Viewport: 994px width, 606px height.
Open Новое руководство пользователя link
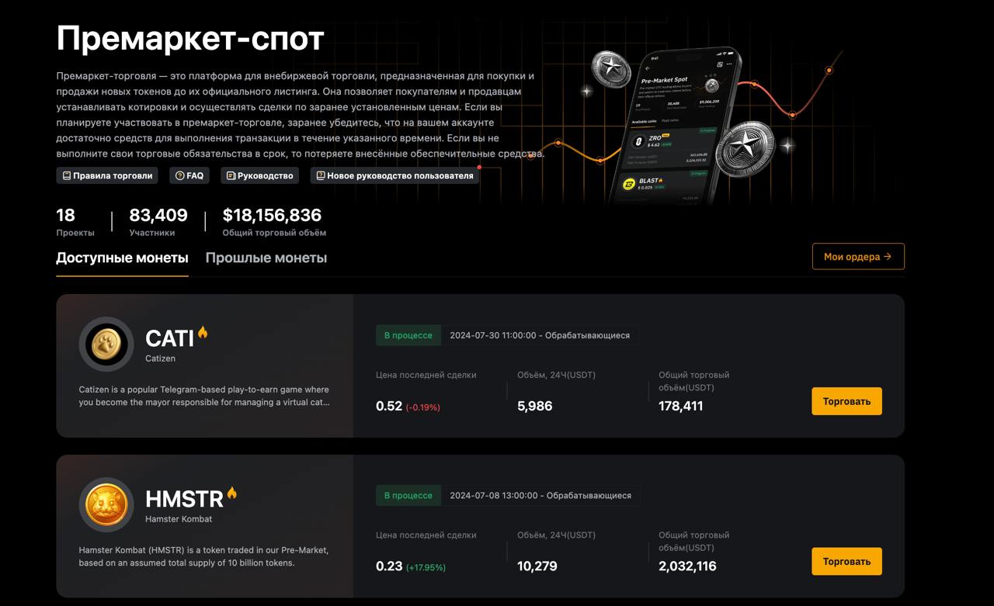[400, 176]
